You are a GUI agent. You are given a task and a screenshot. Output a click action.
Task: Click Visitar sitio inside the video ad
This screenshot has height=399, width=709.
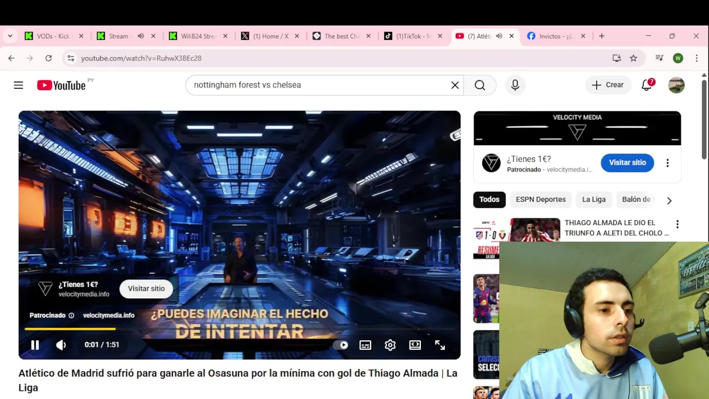(x=146, y=289)
